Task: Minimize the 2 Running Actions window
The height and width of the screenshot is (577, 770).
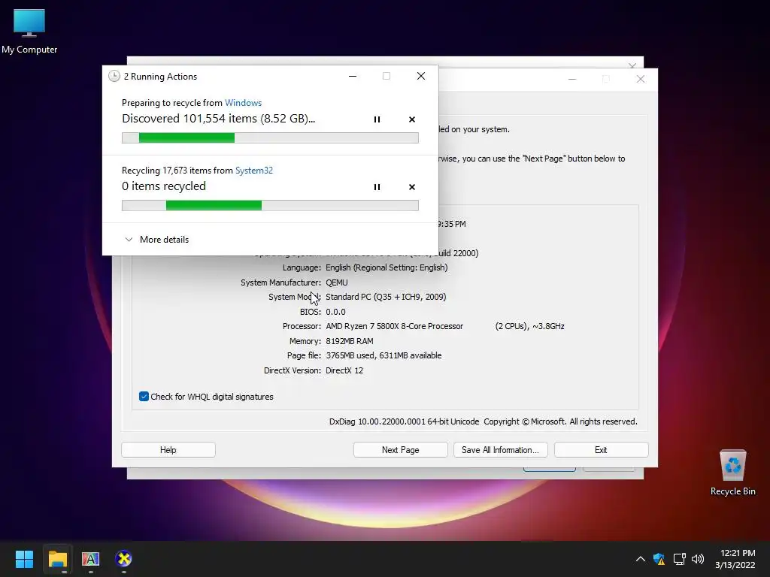Action: (x=353, y=76)
